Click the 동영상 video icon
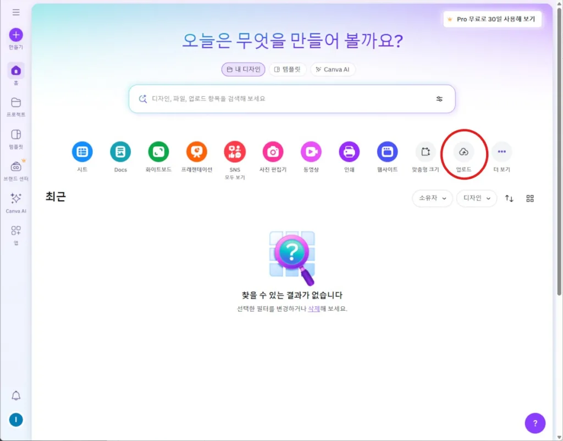This screenshot has width=563, height=441. tap(311, 152)
